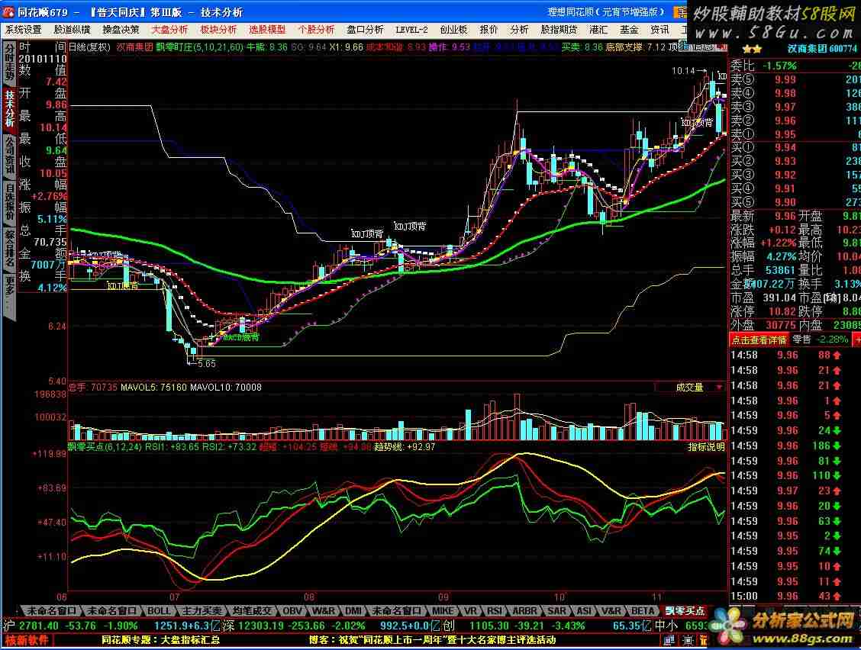Open the 个股分析 menu
The height and width of the screenshot is (650, 861).
click(x=316, y=30)
